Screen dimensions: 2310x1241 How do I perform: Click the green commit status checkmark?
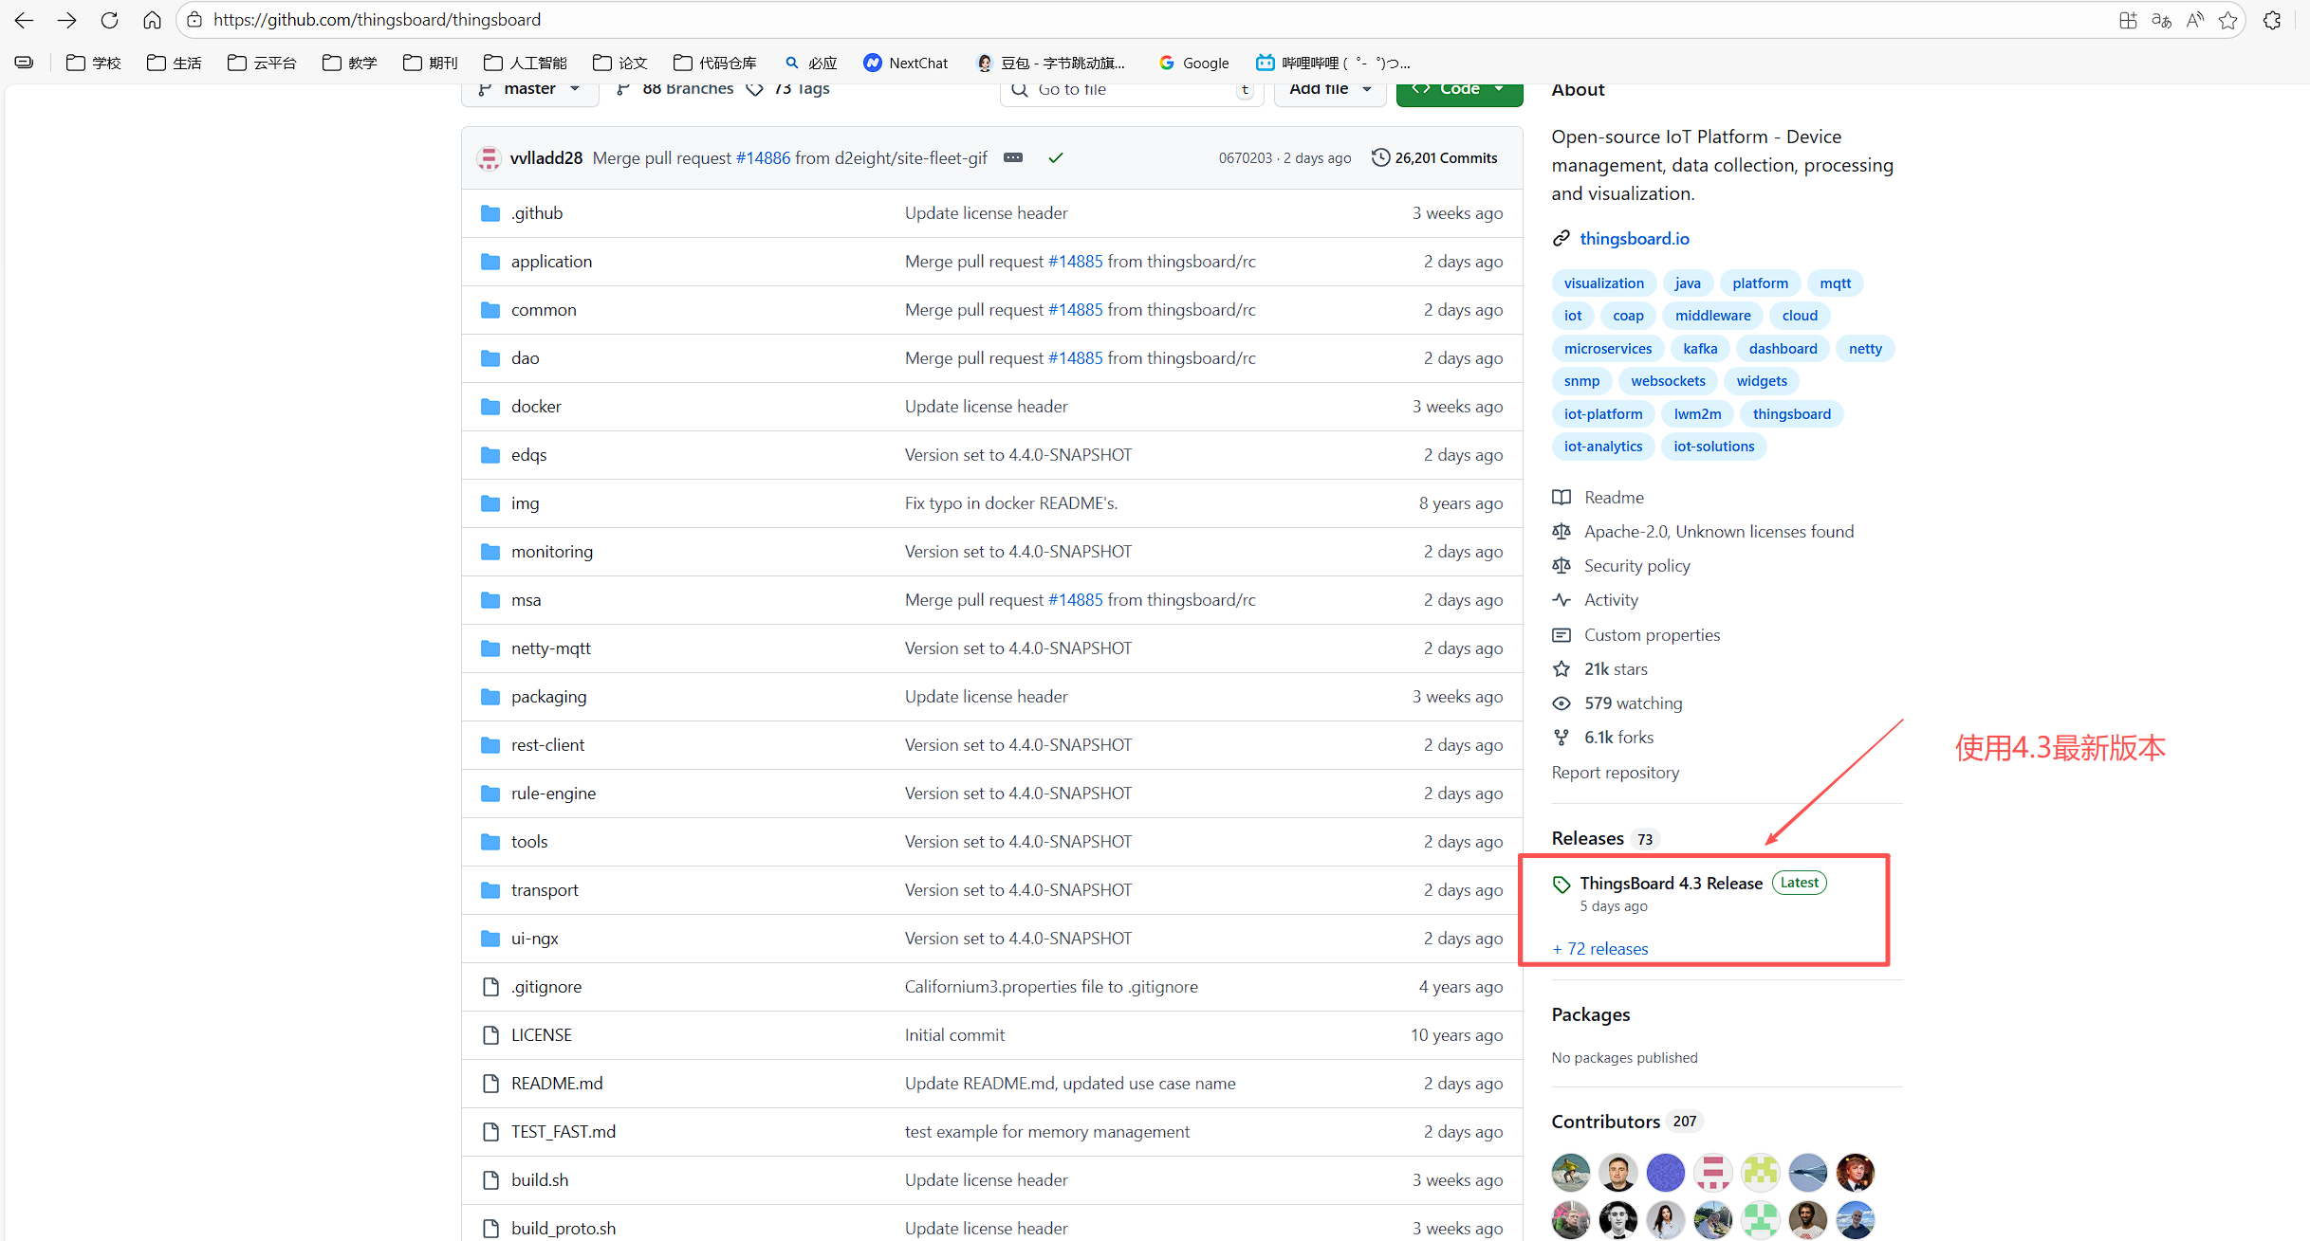1055,158
